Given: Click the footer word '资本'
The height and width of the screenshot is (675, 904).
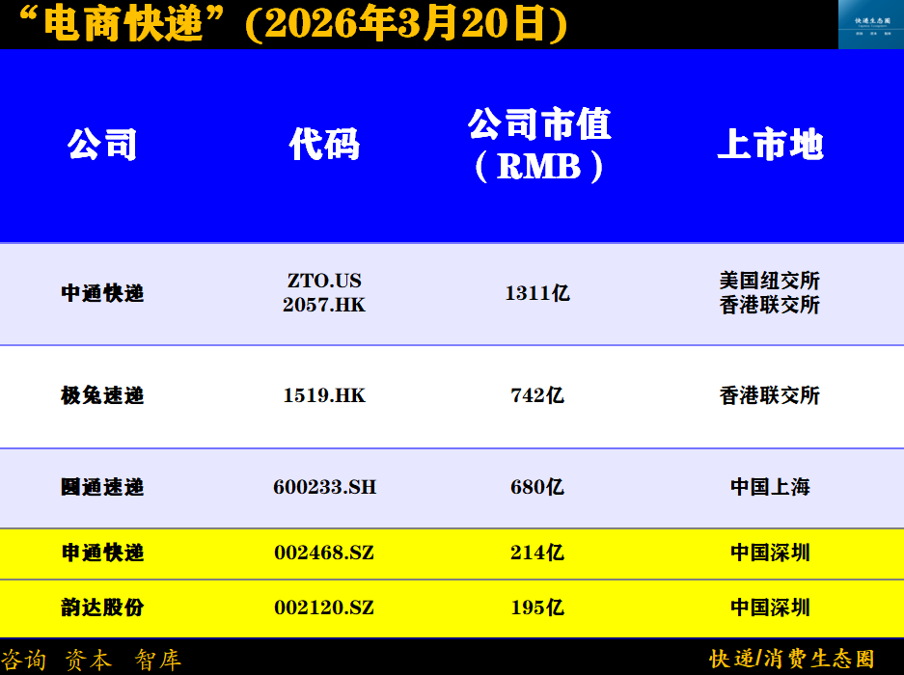Looking at the screenshot, I should (88, 660).
